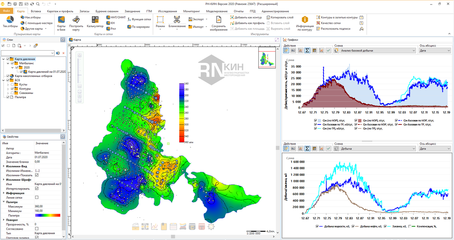Switch to Запасы ribbon tab
The image size is (454, 240).
coord(84,11)
